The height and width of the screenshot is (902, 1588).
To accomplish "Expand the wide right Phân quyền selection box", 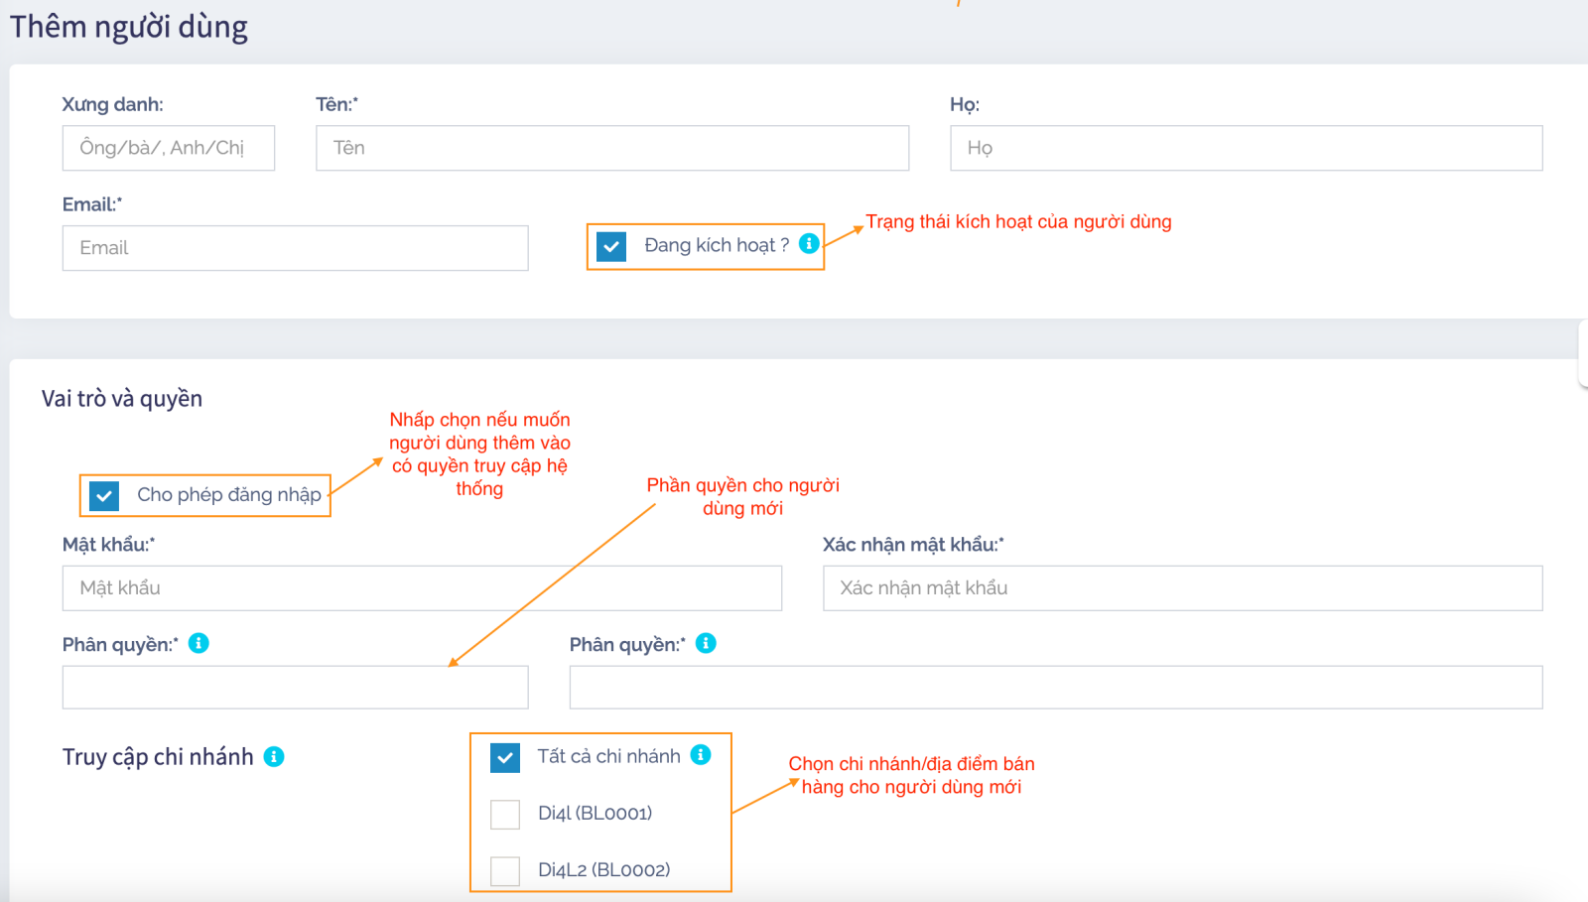I will [x=1055, y=687].
